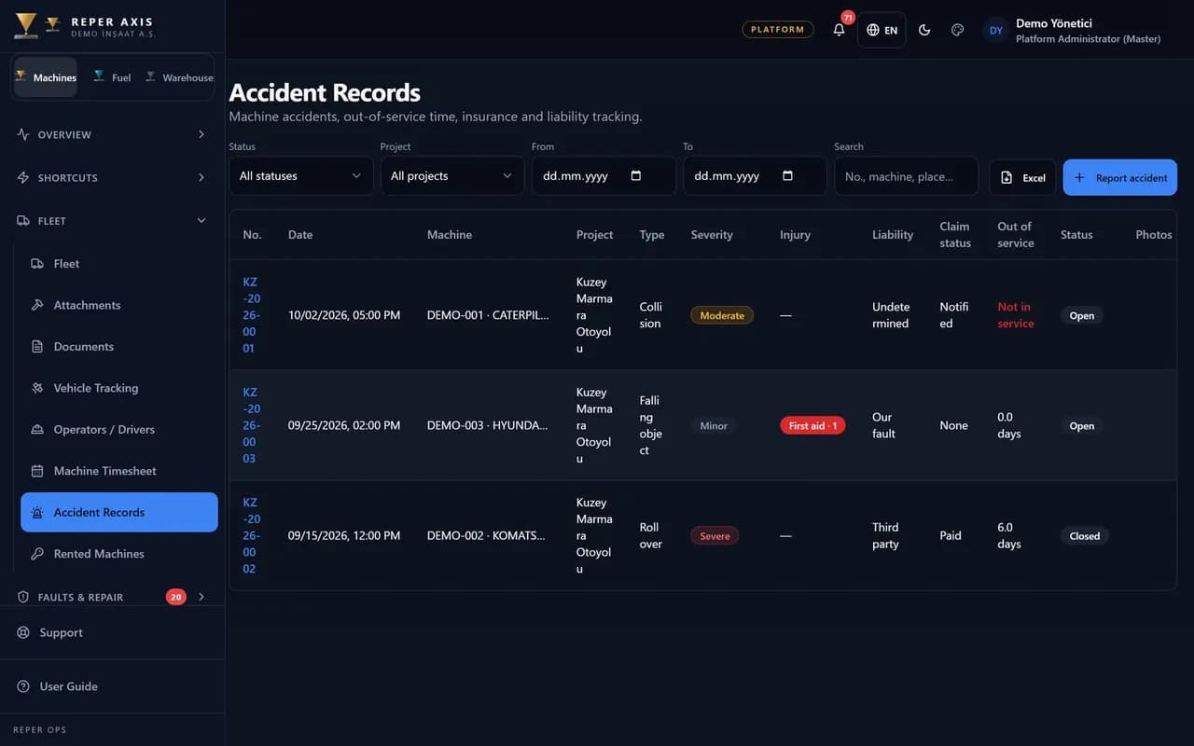Click the User Guide help icon
This screenshot has height=746, width=1194.
click(23, 686)
